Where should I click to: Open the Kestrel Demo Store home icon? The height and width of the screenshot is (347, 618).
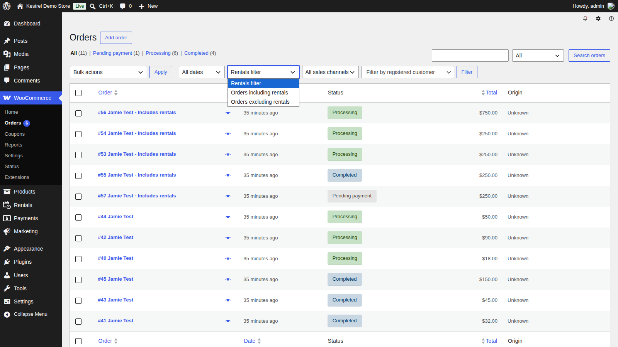[x=20, y=6]
